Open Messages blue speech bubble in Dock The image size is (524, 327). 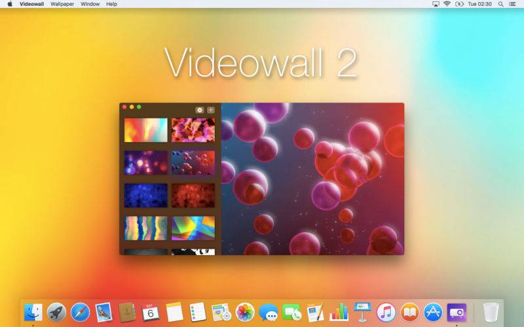tap(269, 313)
